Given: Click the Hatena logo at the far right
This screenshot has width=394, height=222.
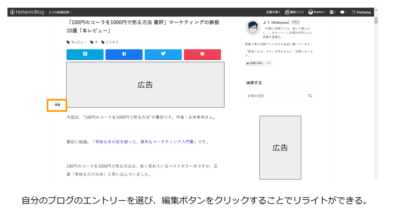Looking at the screenshot, I should (x=361, y=12).
